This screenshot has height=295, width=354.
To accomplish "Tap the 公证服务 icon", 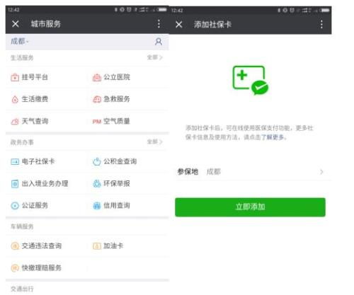I will coord(15,206).
